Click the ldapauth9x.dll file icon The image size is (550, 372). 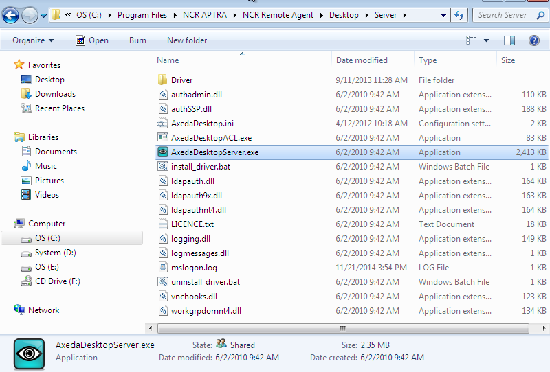click(163, 195)
